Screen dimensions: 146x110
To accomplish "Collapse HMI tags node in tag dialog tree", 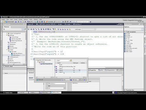I will (38, 62).
